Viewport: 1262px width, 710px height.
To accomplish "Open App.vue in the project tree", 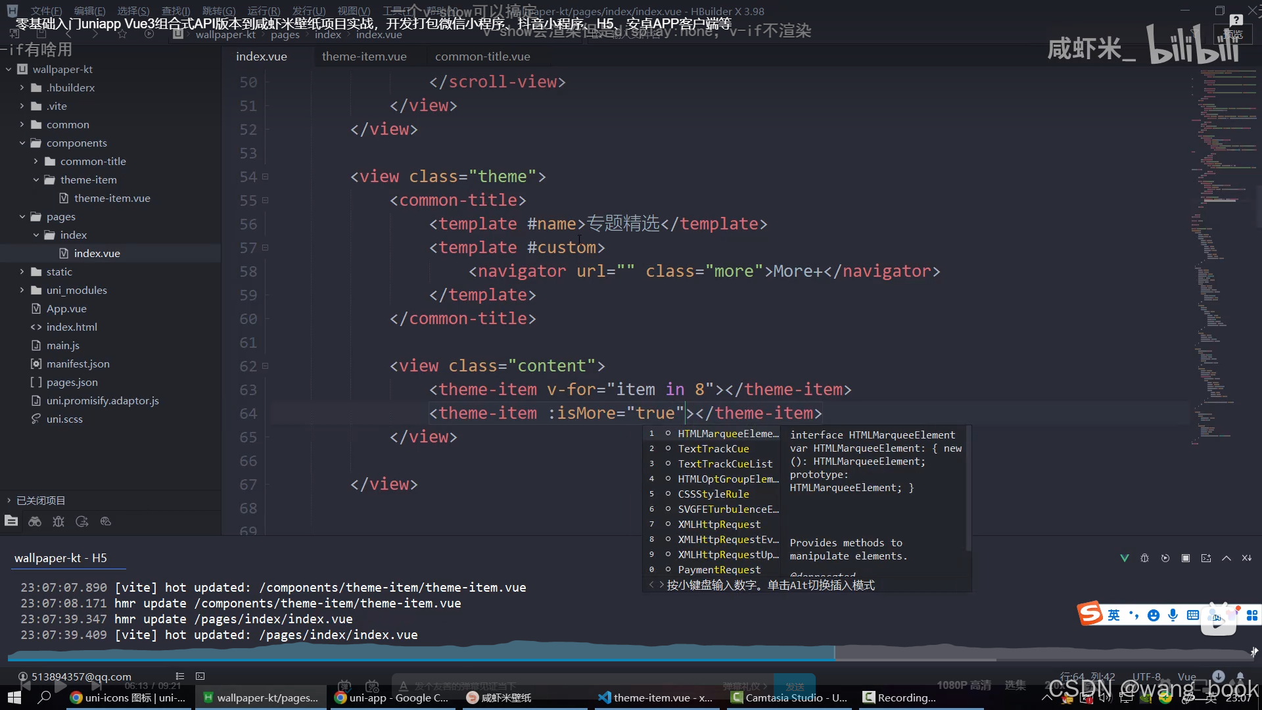I will click(x=66, y=308).
